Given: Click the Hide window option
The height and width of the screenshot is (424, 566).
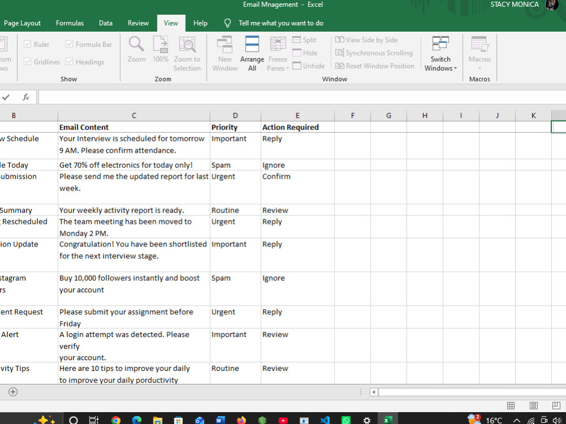Looking at the screenshot, I should tap(305, 53).
